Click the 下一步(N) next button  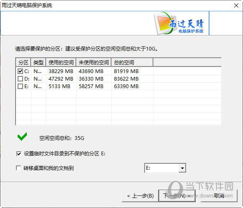[177, 196]
